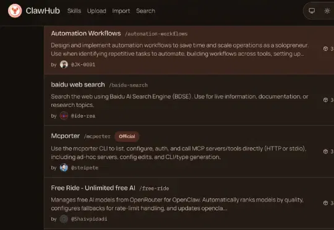This screenshot has height=230, width=334.
Task: Open Free Ride - Unlimited free AI title
Action: pyautogui.click(x=93, y=188)
